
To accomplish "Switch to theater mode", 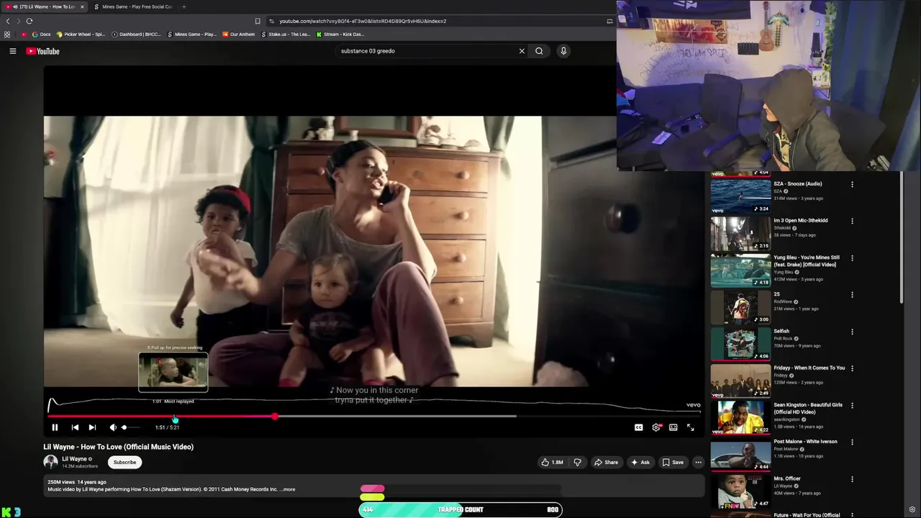I will point(673,427).
